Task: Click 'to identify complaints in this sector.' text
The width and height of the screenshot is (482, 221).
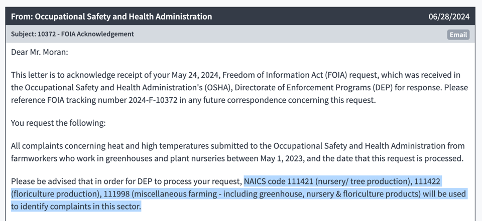Action: coord(76,205)
